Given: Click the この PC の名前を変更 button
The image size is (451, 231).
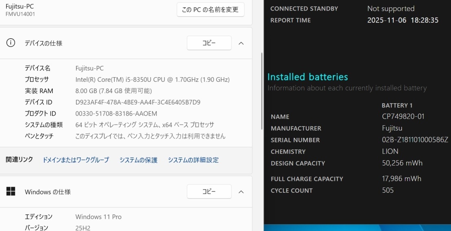Looking at the screenshot, I should click(210, 10).
